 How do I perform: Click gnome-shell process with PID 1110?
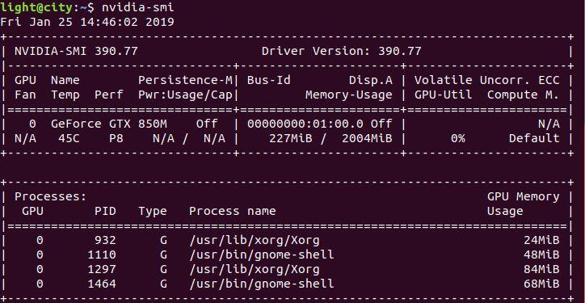point(262,255)
